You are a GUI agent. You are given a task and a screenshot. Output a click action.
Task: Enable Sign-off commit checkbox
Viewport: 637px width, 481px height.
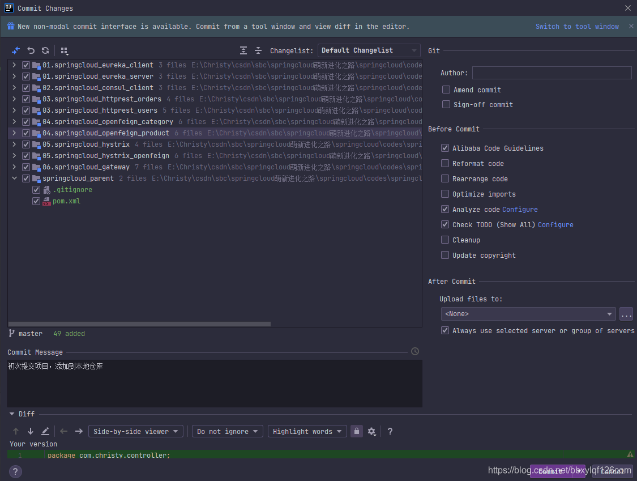(x=446, y=104)
